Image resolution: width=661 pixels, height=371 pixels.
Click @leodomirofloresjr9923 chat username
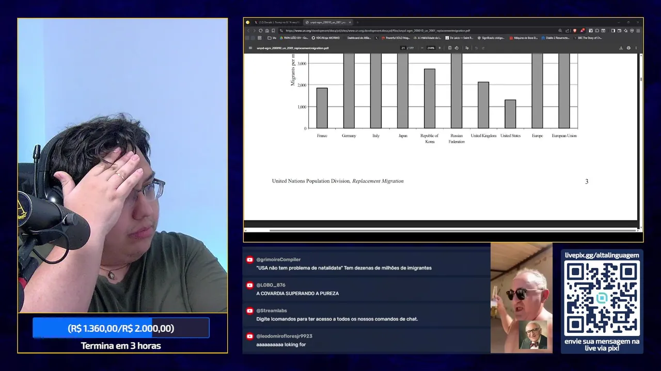284,336
